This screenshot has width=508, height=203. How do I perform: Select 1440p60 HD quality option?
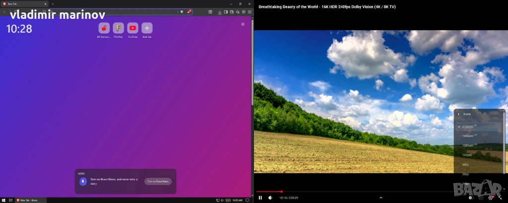(479, 136)
